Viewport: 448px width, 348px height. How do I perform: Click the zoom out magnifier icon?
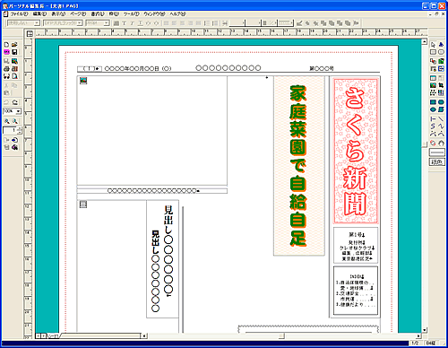(14, 121)
